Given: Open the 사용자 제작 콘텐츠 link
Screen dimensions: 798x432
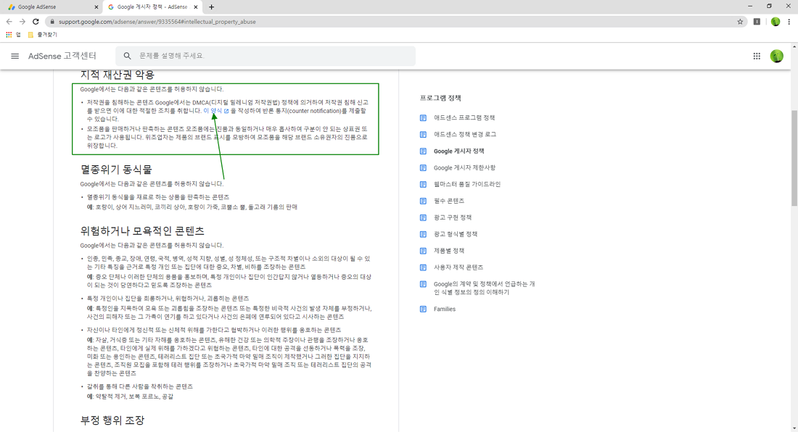Looking at the screenshot, I should coord(458,267).
